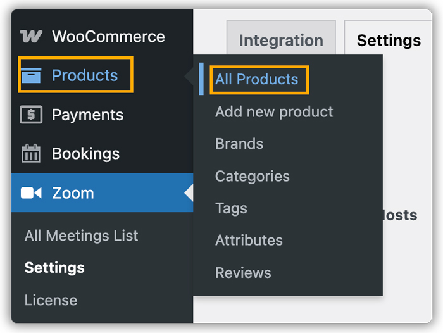Viewport: 443px width, 333px height.
Task: Click the WooCommerce logo icon
Action: (x=31, y=37)
